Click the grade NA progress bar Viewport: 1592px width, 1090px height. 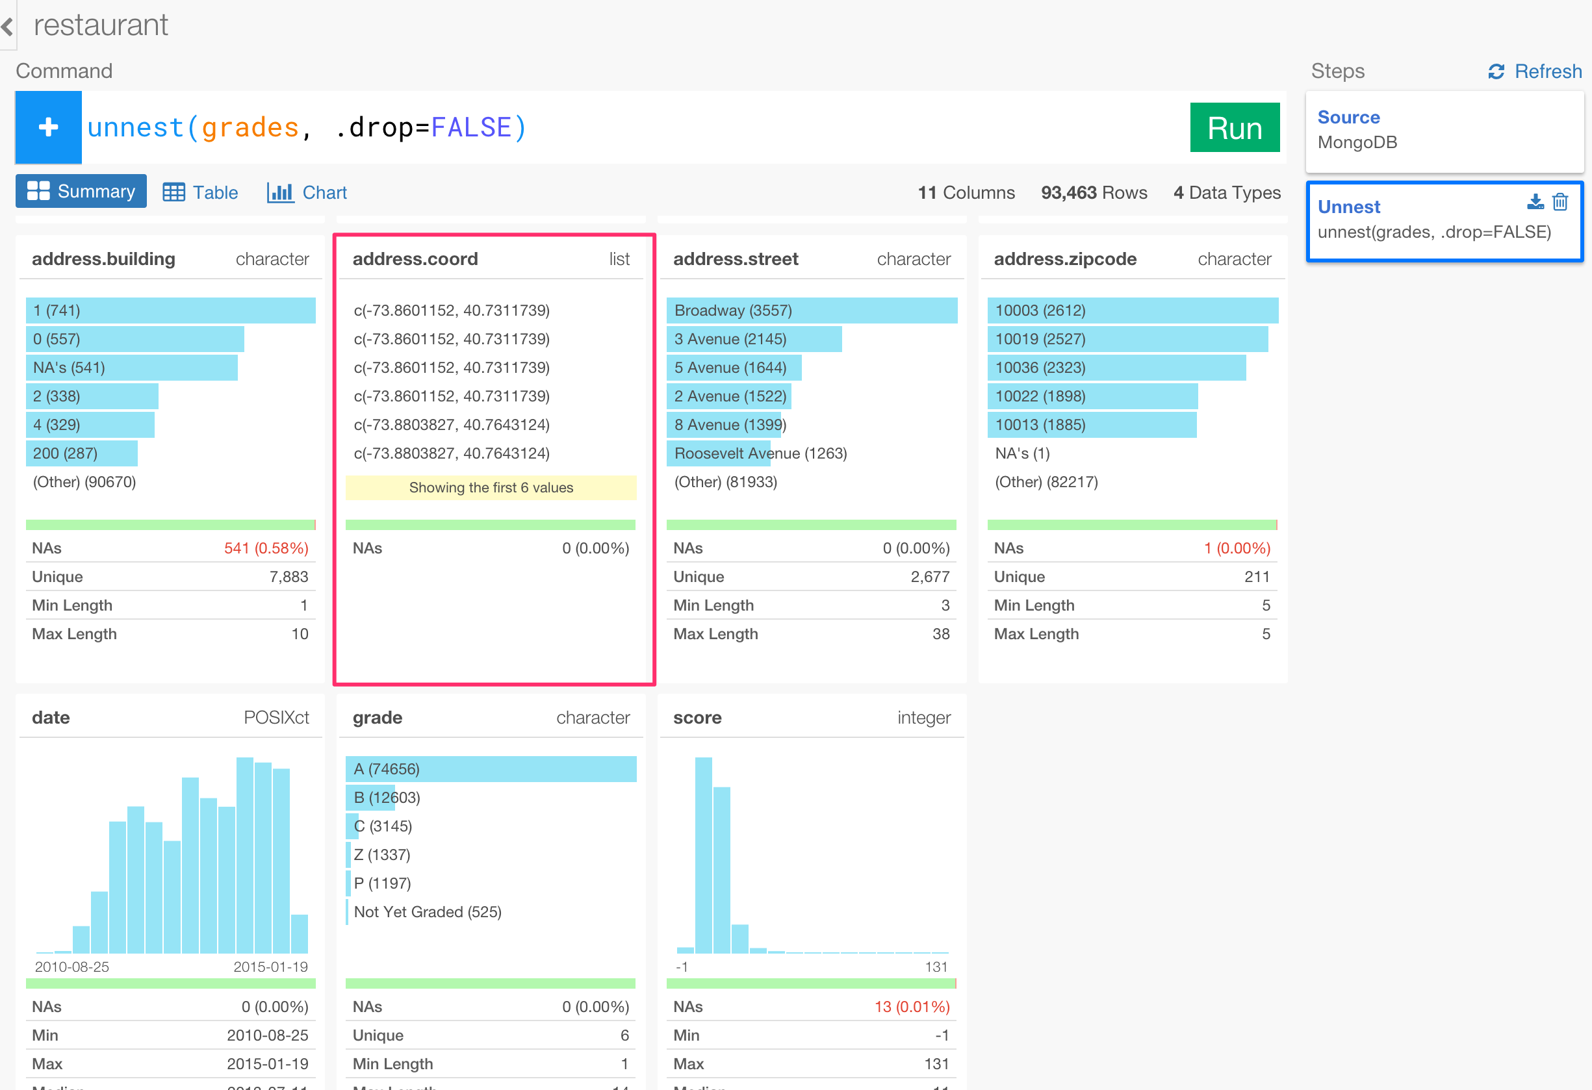point(491,984)
